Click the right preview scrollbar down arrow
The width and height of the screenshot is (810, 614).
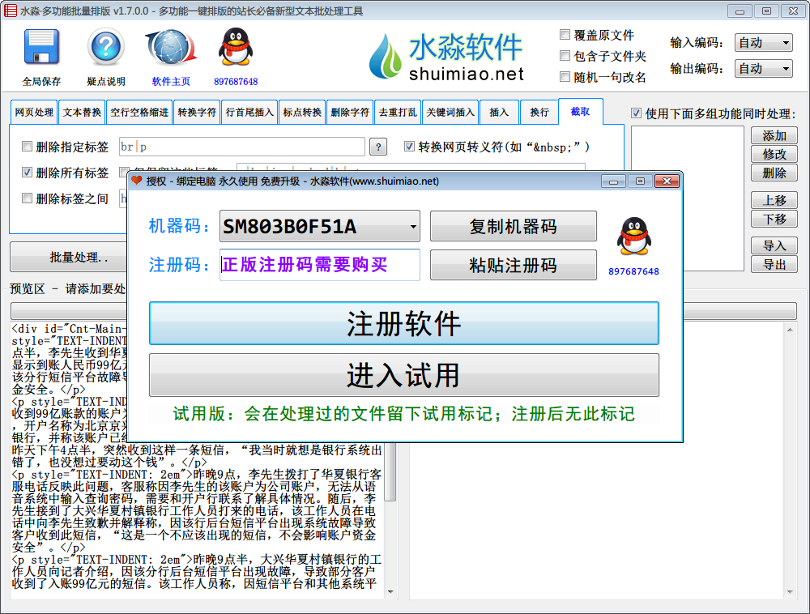789,592
